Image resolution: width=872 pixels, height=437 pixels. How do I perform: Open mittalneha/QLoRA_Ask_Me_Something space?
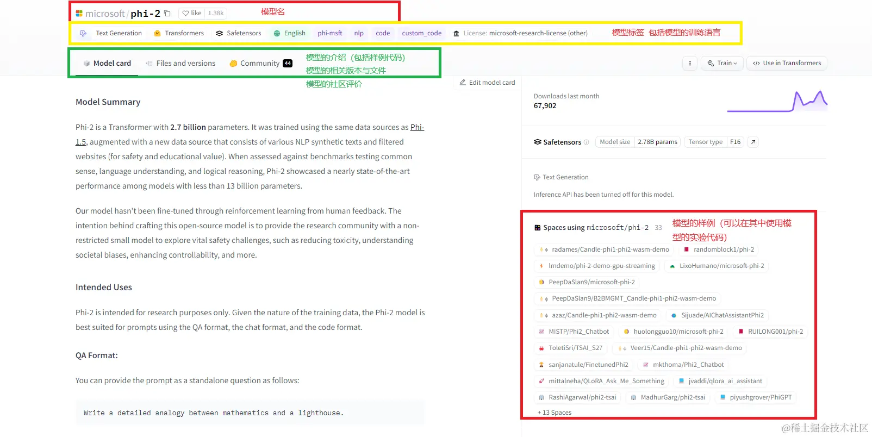[601, 381]
